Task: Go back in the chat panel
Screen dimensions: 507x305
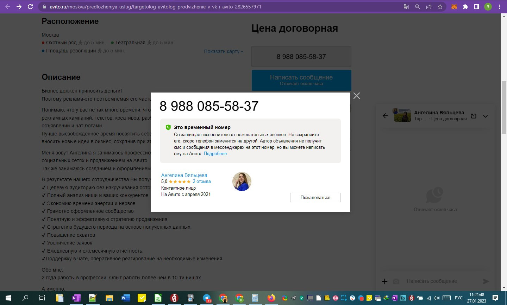Action: pyautogui.click(x=385, y=116)
